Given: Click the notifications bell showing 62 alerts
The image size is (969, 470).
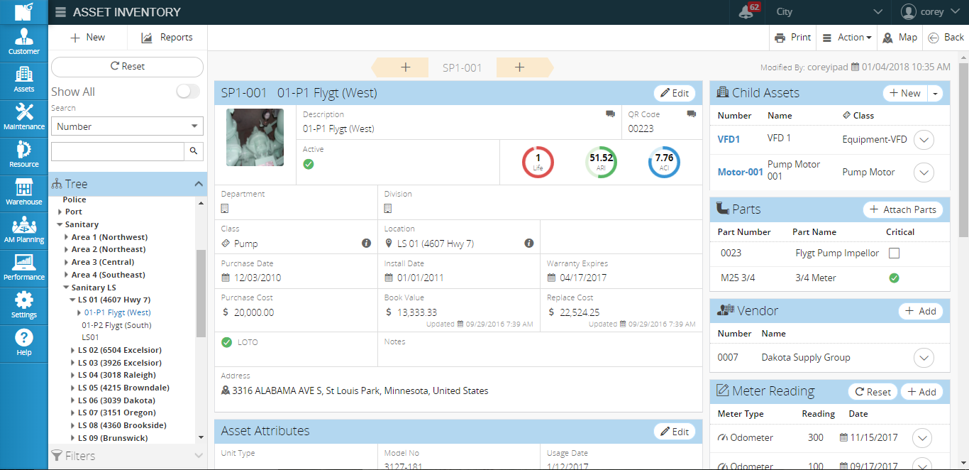Looking at the screenshot, I should (747, 11).
